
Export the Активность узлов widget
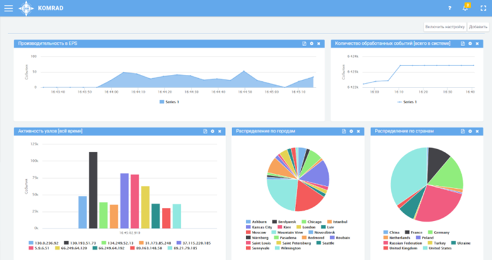pos(205,132)
